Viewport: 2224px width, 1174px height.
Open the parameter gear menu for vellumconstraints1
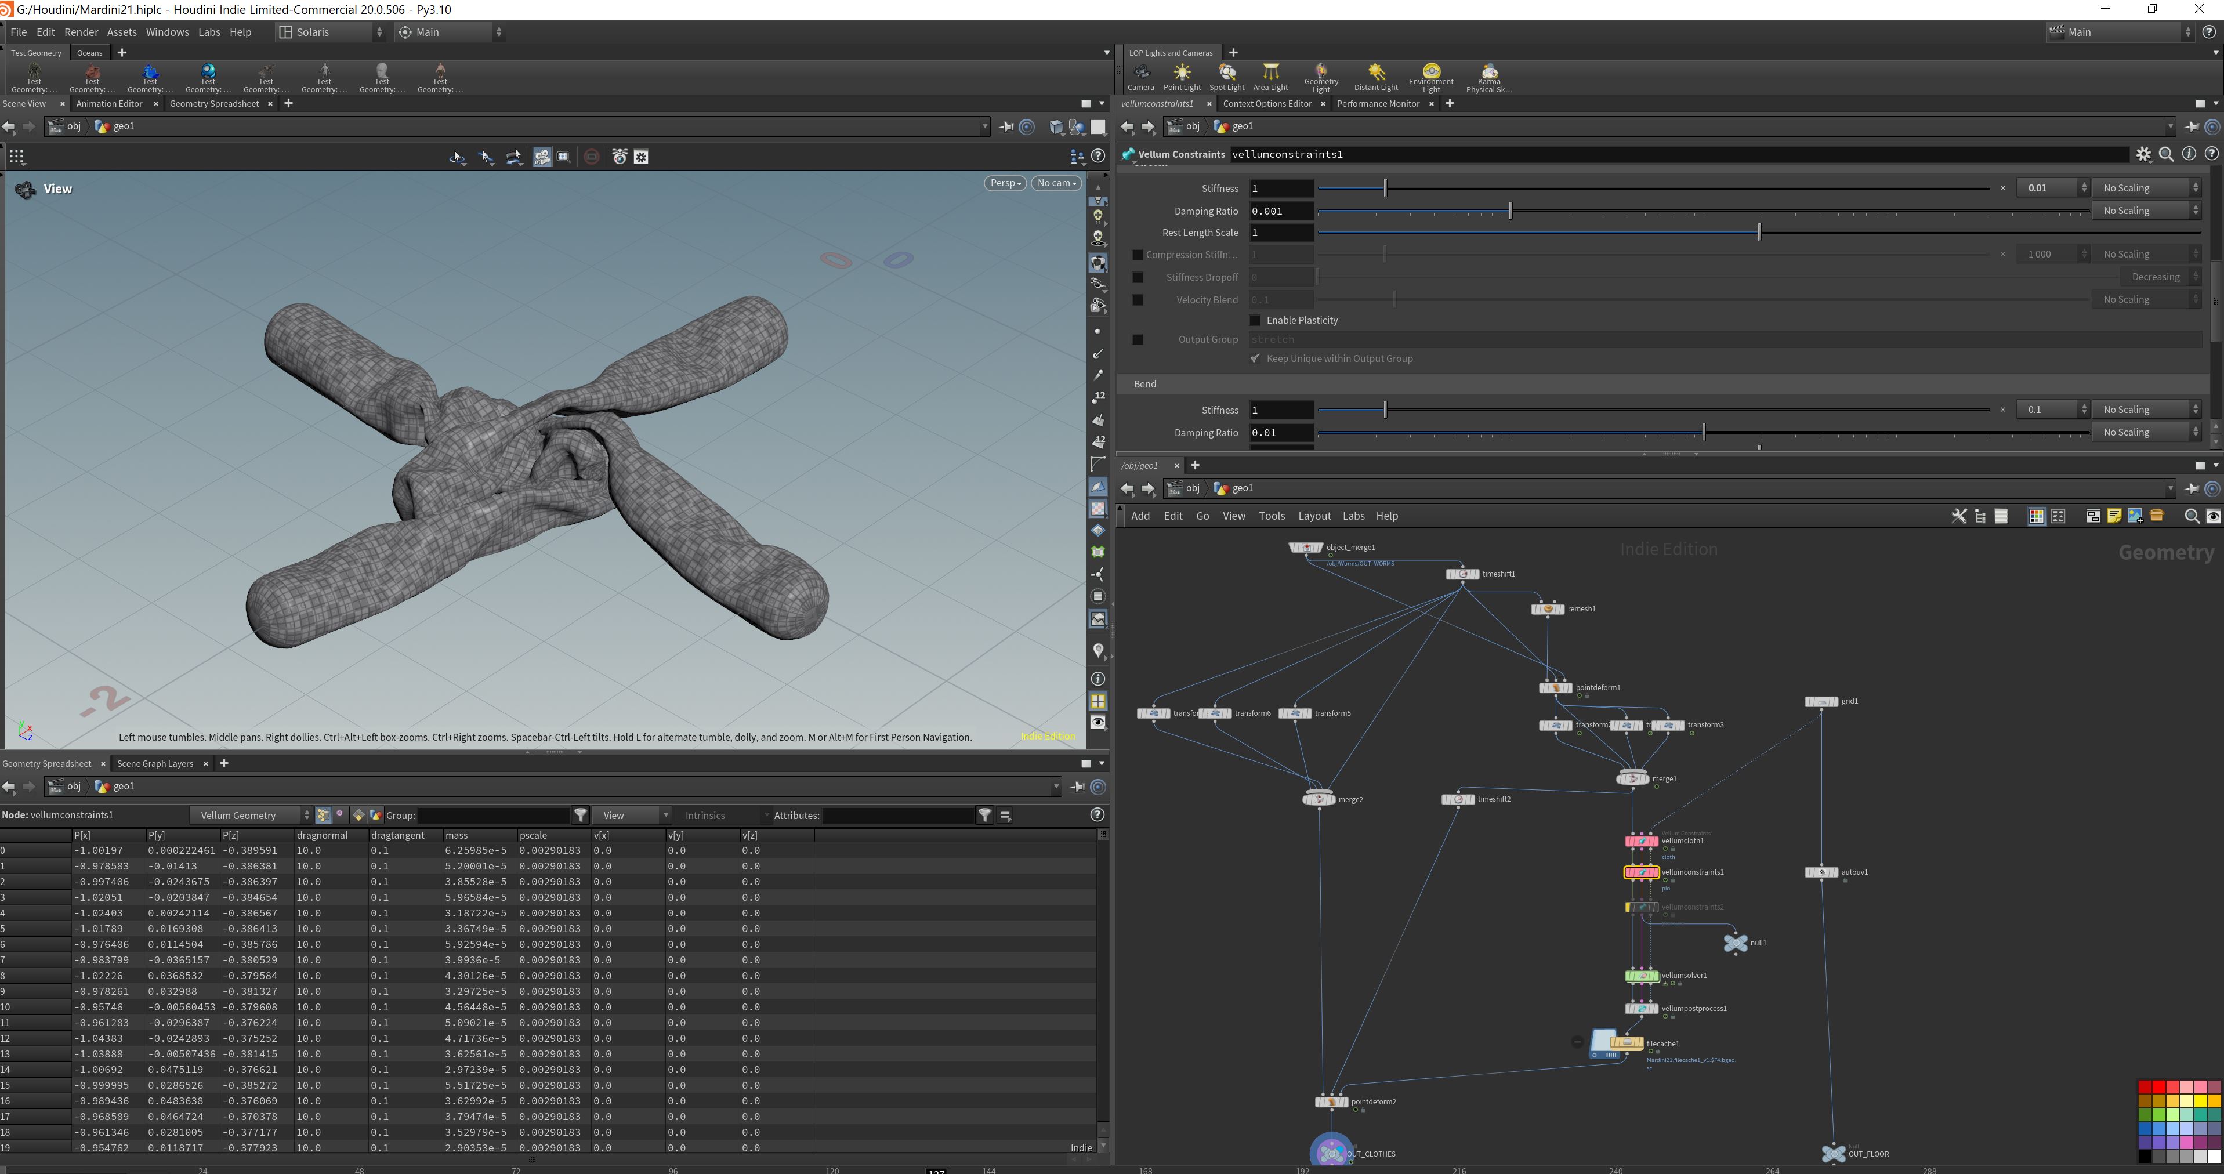[2144, 154]
